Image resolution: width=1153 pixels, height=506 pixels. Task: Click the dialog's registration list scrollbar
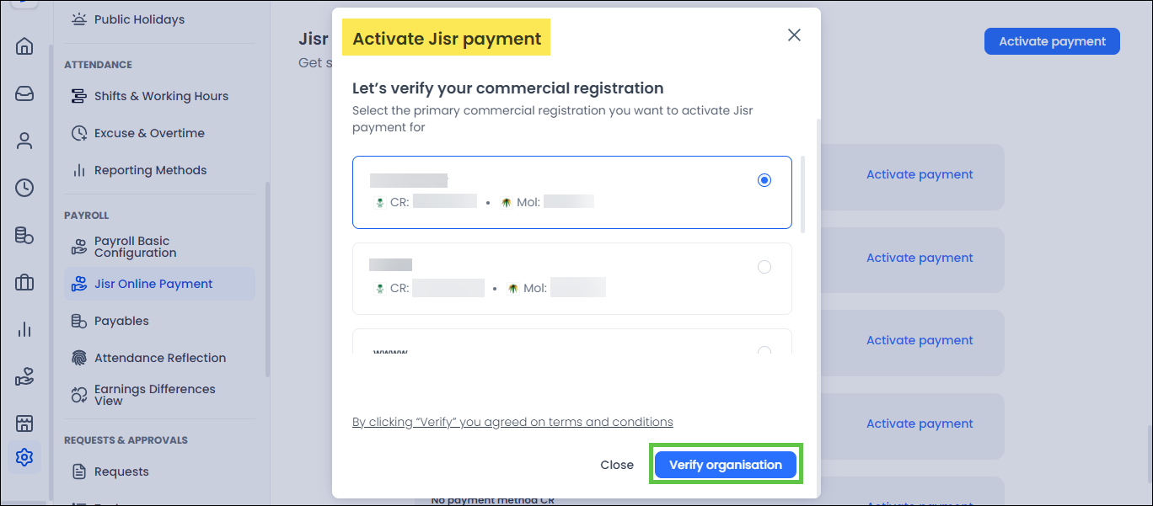pos(802,194)
